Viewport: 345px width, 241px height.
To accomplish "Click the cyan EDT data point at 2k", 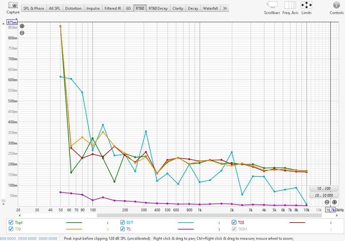I will click(232, 152).
